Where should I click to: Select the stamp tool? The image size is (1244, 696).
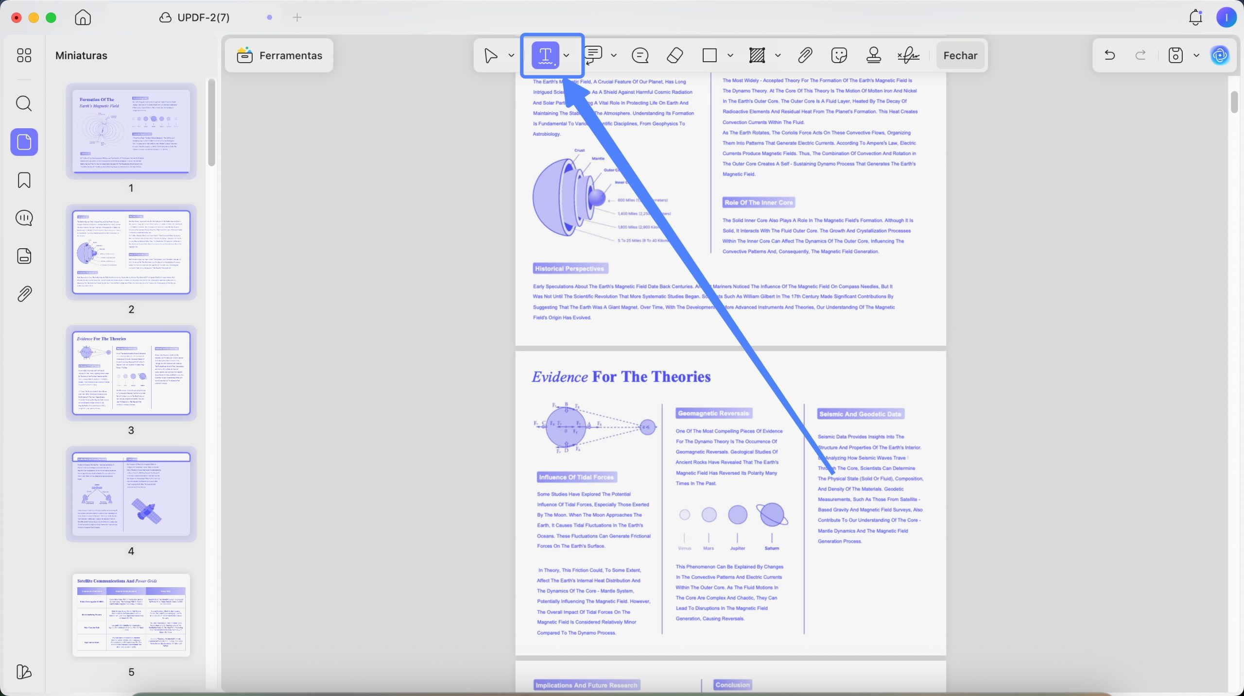tap(874, 55)
